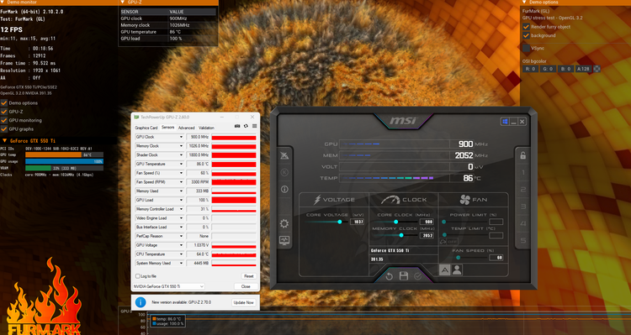Take a GPU-Z screenshot with camera icon
Viewport: 631px width, 335px height.
(237, 126)
